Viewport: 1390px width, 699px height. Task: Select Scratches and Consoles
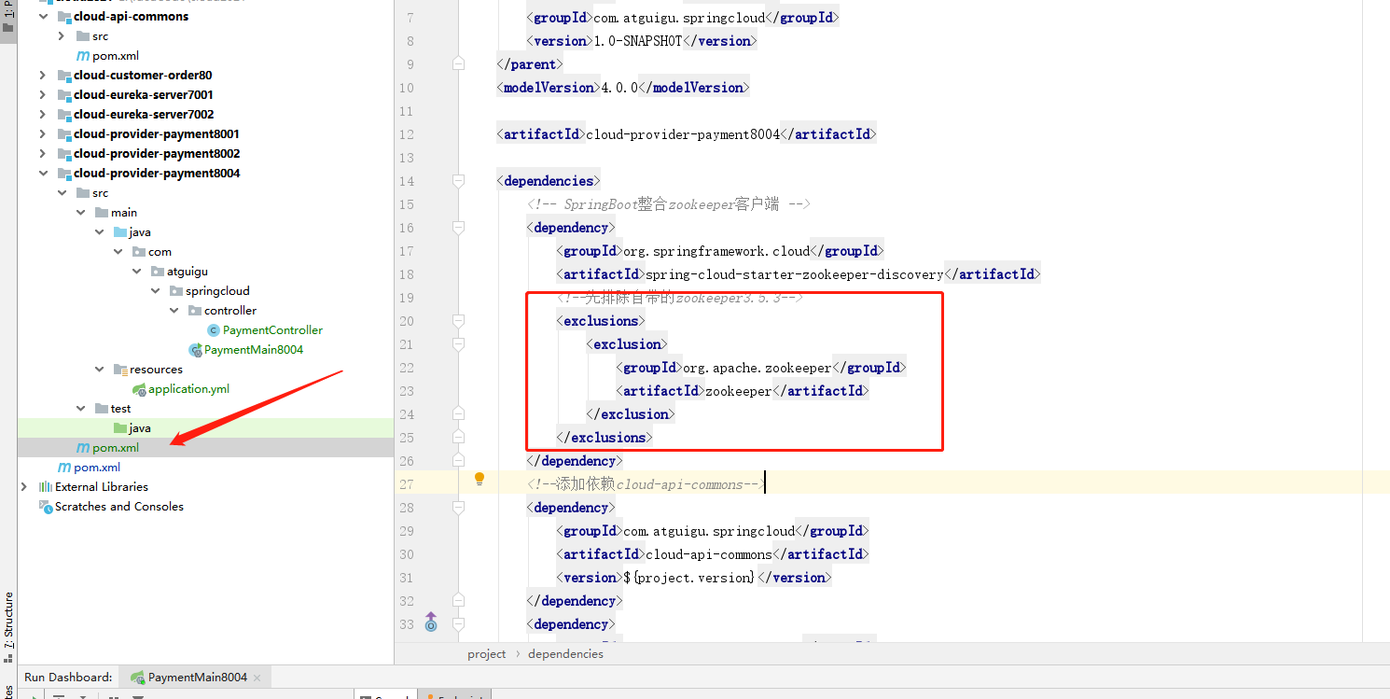tap(119, 507)
